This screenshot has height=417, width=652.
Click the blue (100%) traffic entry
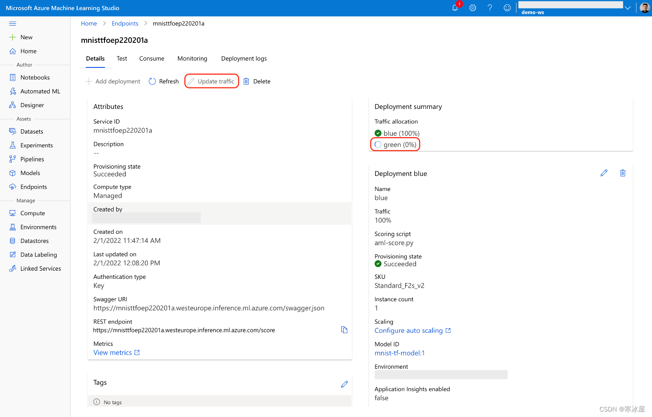397,134
